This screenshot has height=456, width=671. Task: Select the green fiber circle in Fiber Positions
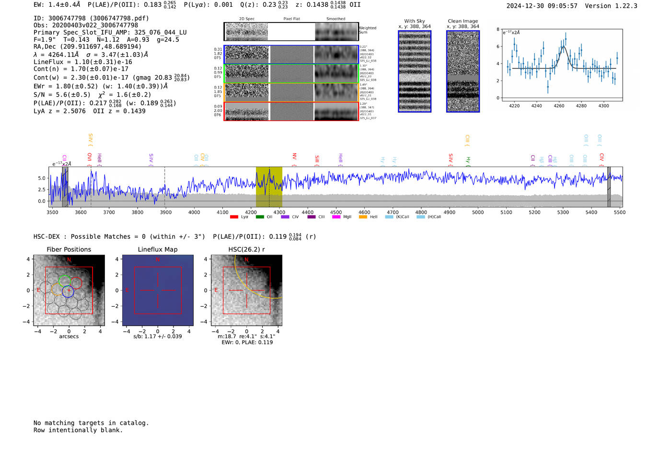pos(64,280)
